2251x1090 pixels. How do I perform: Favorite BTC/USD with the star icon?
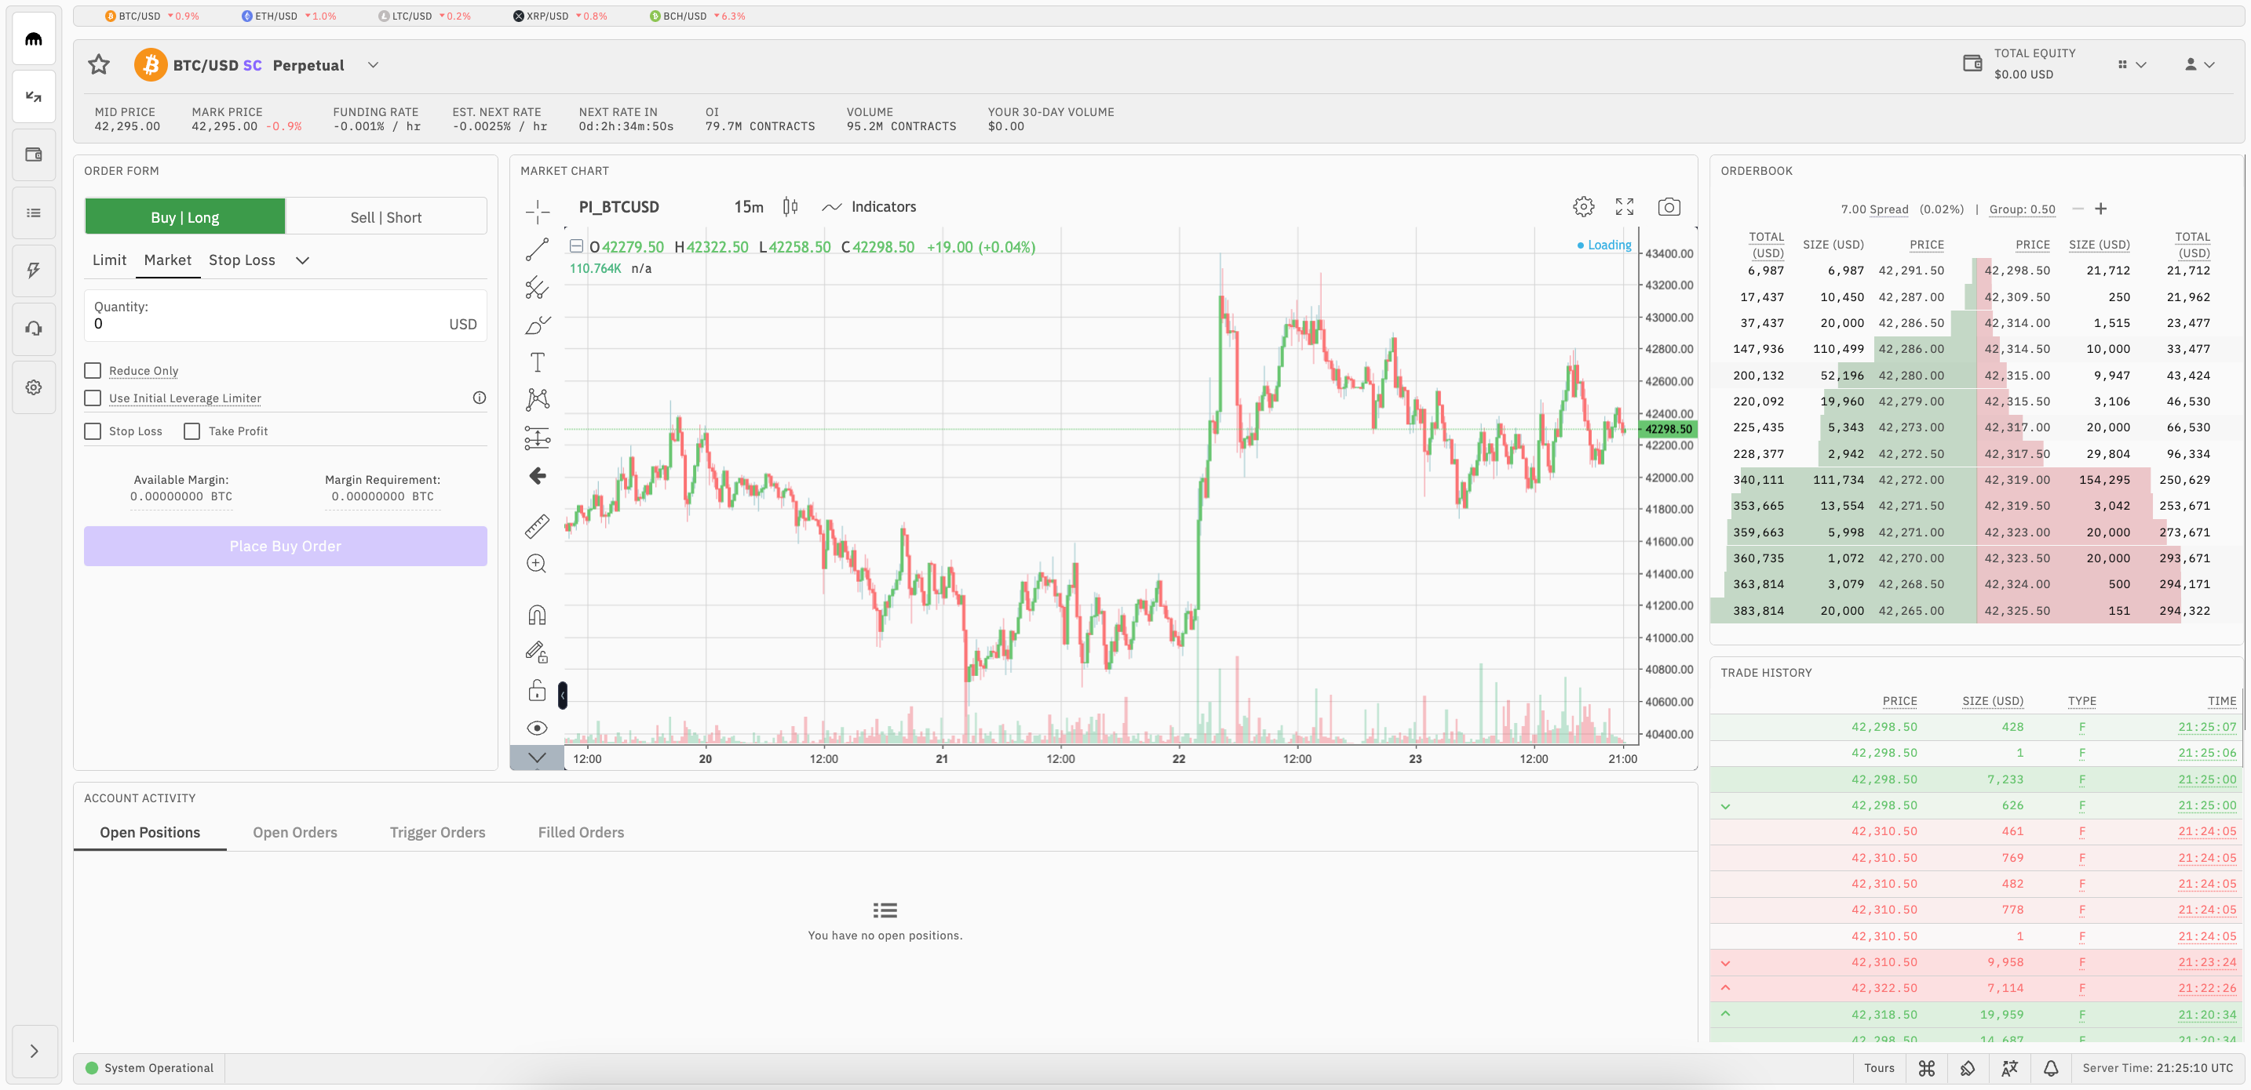tap(99, 64)
